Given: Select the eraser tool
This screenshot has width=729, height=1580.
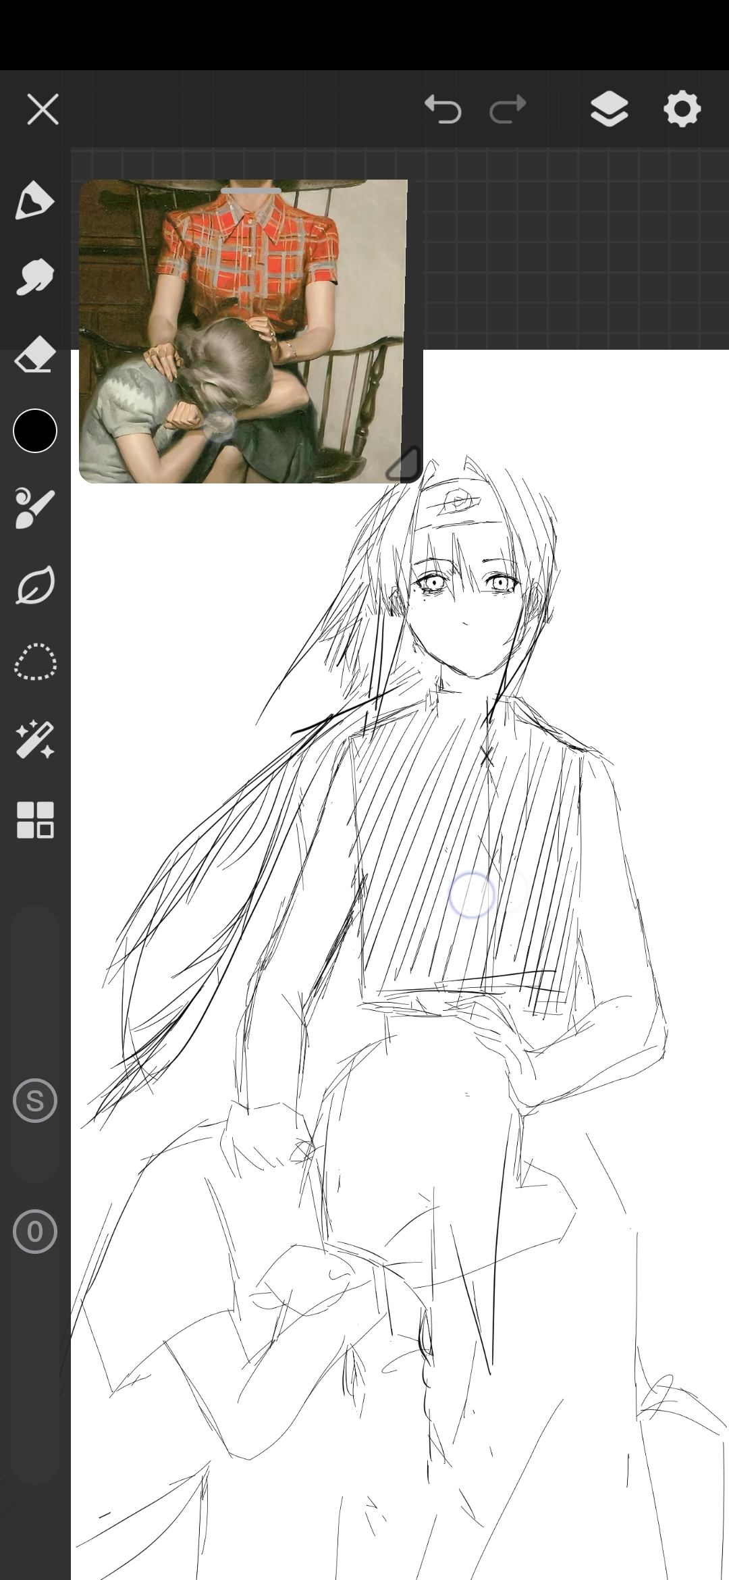Looking at the screenshot, I should pyautogui.click(x=34, y=354).
